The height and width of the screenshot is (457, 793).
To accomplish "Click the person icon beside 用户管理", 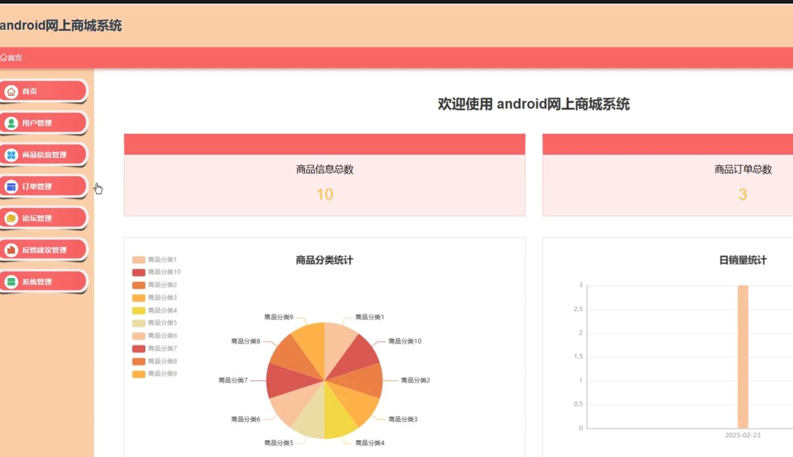I will tap(11, 123).
